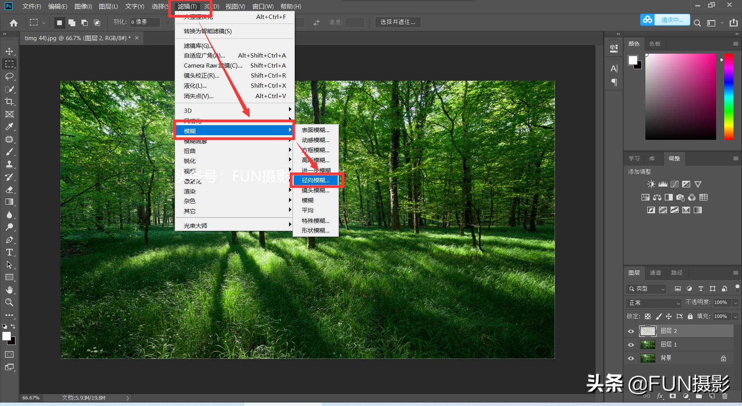
Task: Select the Brush tool
Action: (9, 152)
